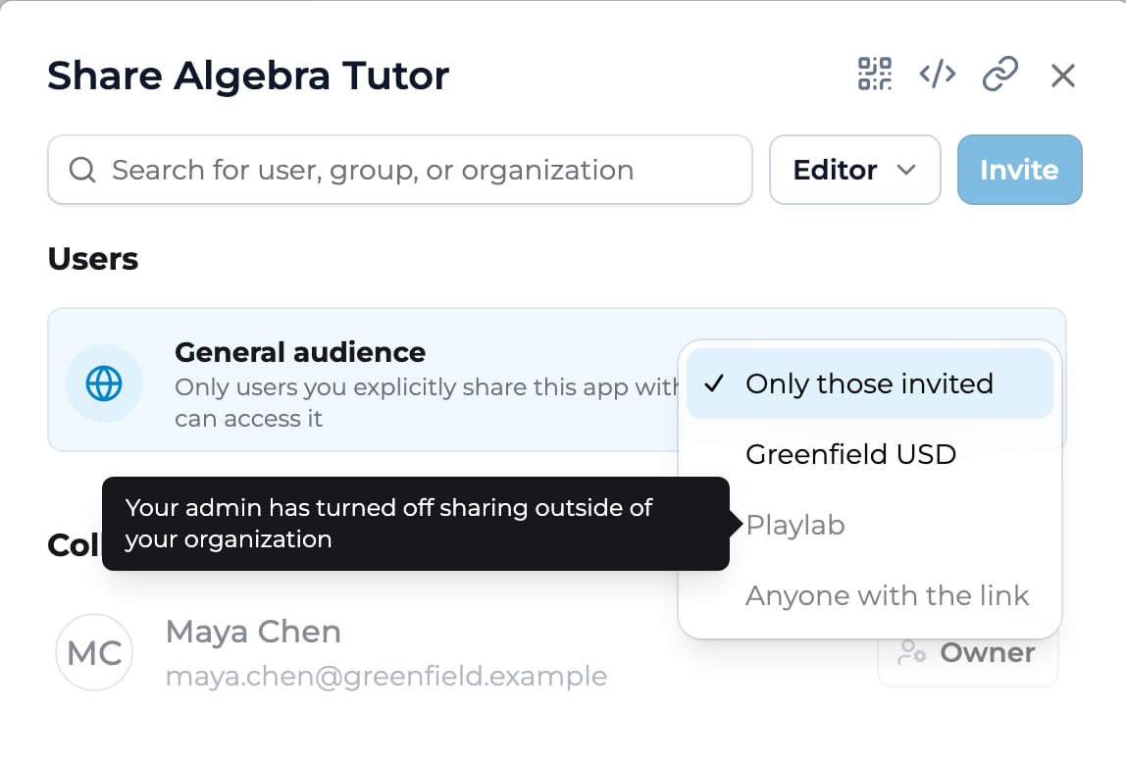The image size is (1126, 765).
Task: Copy the share link icon
Action: pos(999,74)
